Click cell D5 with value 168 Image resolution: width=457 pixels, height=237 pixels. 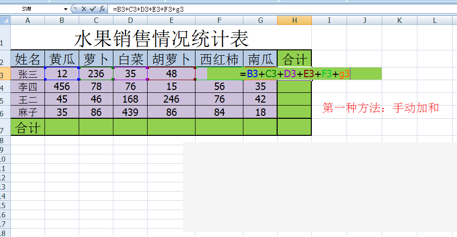click(x=131, y=99)
